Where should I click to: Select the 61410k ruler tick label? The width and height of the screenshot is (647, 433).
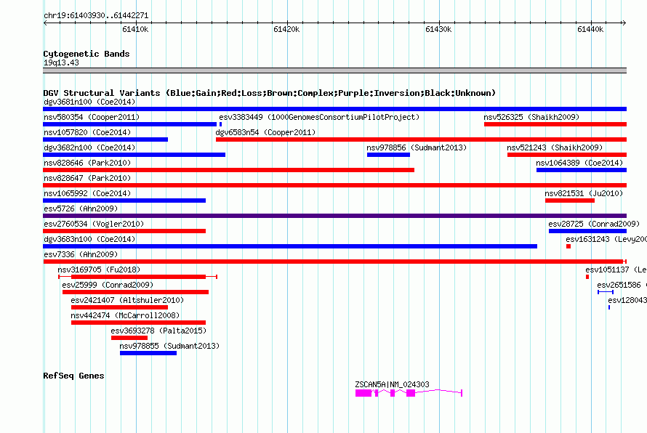[x=135, y=29]
